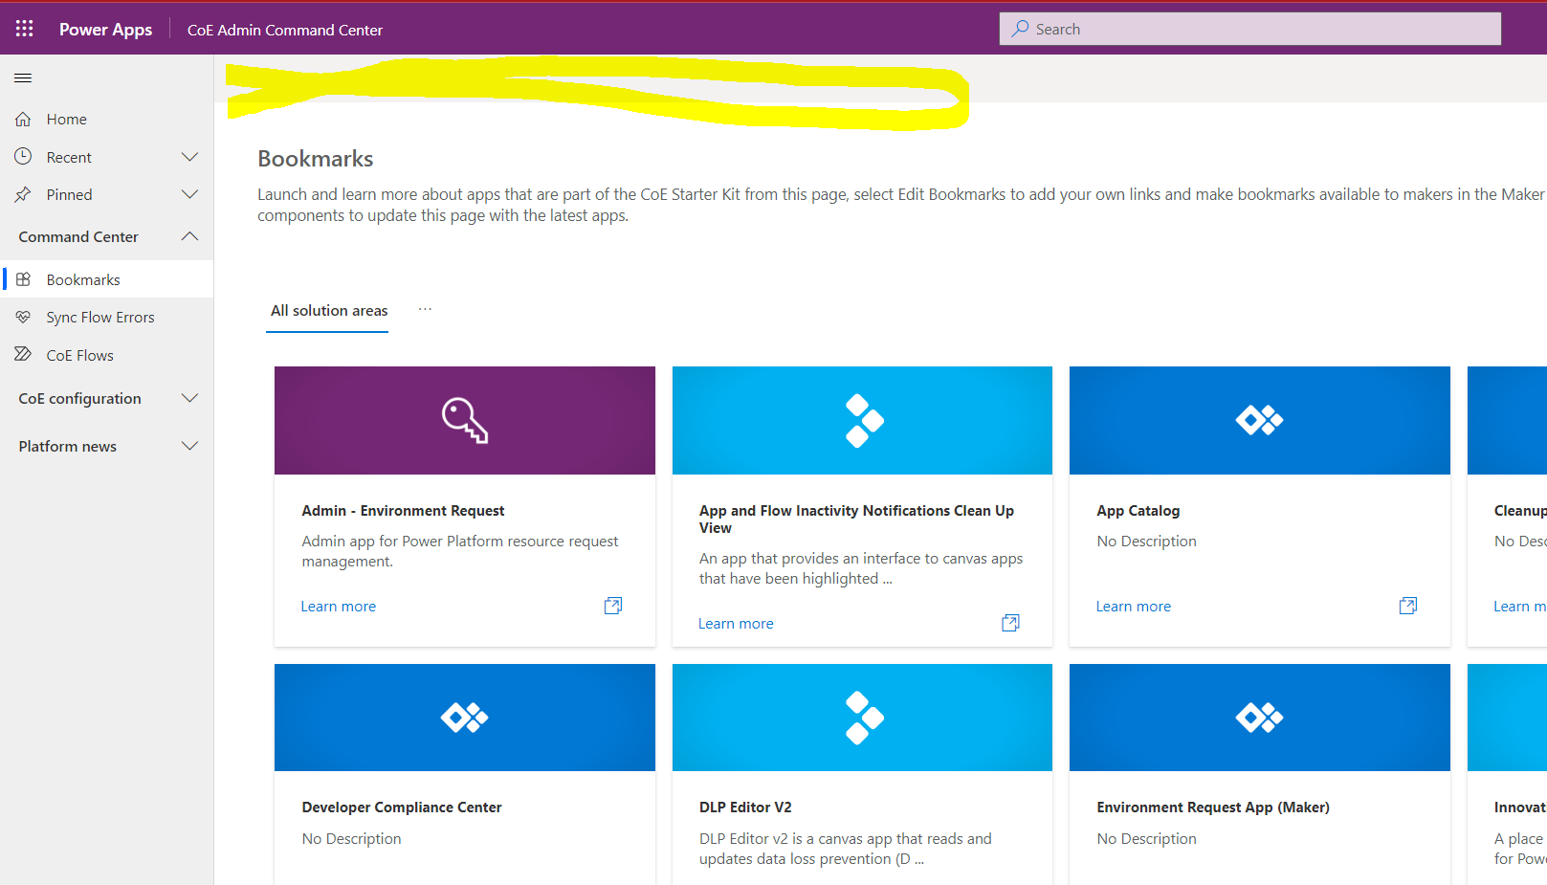Expand the Platform news section

click(189, 445)
